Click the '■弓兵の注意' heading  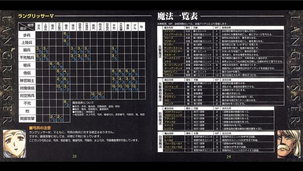click(x=40, y=128)
